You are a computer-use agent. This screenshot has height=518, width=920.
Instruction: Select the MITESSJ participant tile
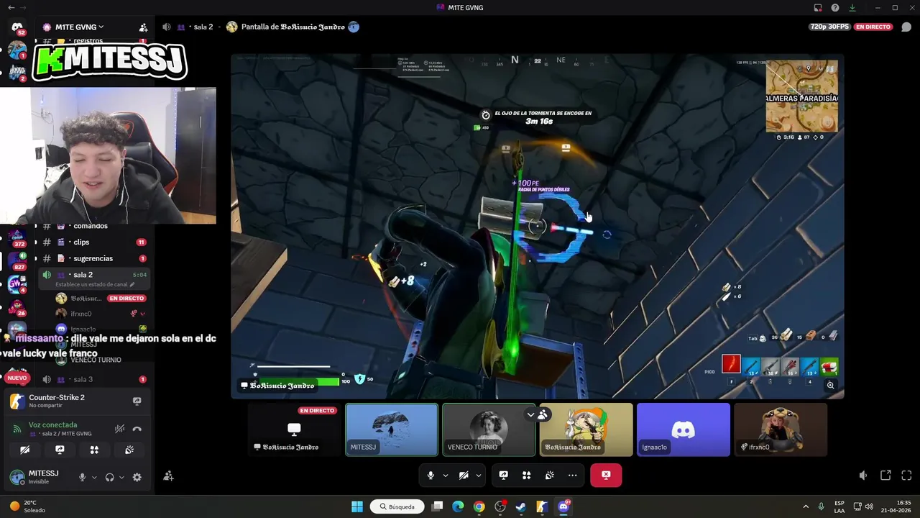tap(392, 430)
